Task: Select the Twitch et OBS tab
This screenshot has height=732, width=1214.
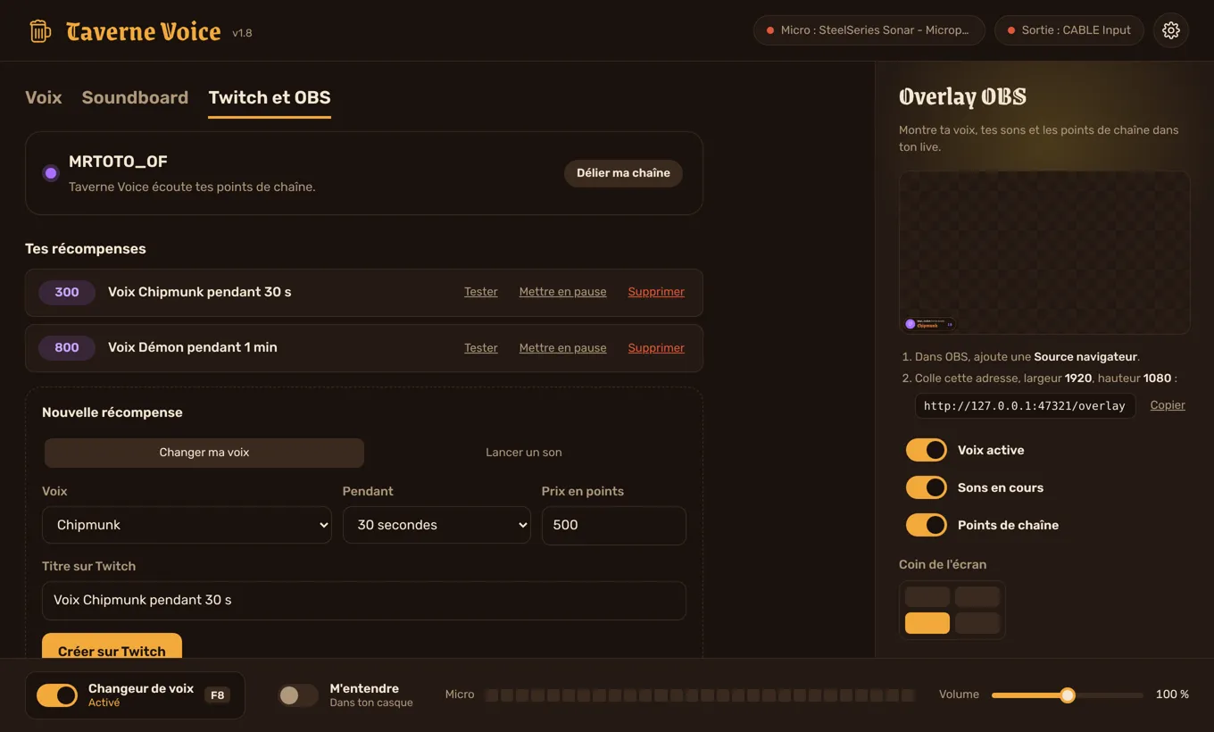Action: pos(270,97)
